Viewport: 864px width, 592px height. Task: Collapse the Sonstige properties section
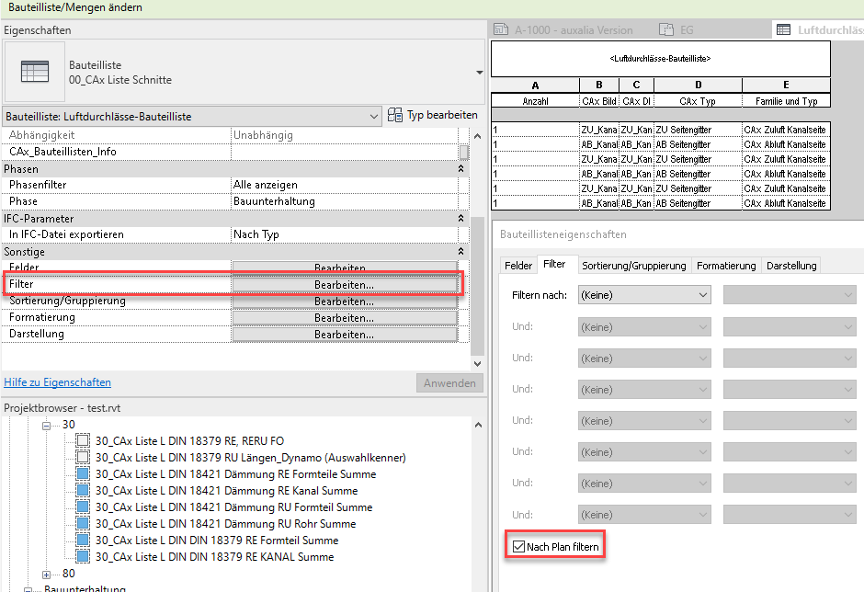pyautogui.click(x=460, y=252)
